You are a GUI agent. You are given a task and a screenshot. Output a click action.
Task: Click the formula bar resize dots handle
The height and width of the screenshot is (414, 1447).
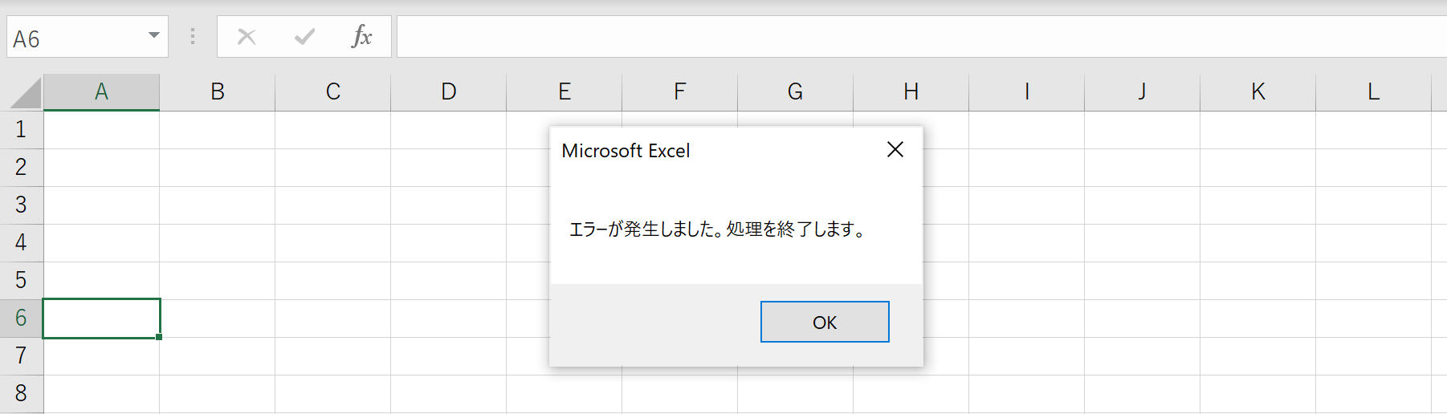tap(193, 36)
